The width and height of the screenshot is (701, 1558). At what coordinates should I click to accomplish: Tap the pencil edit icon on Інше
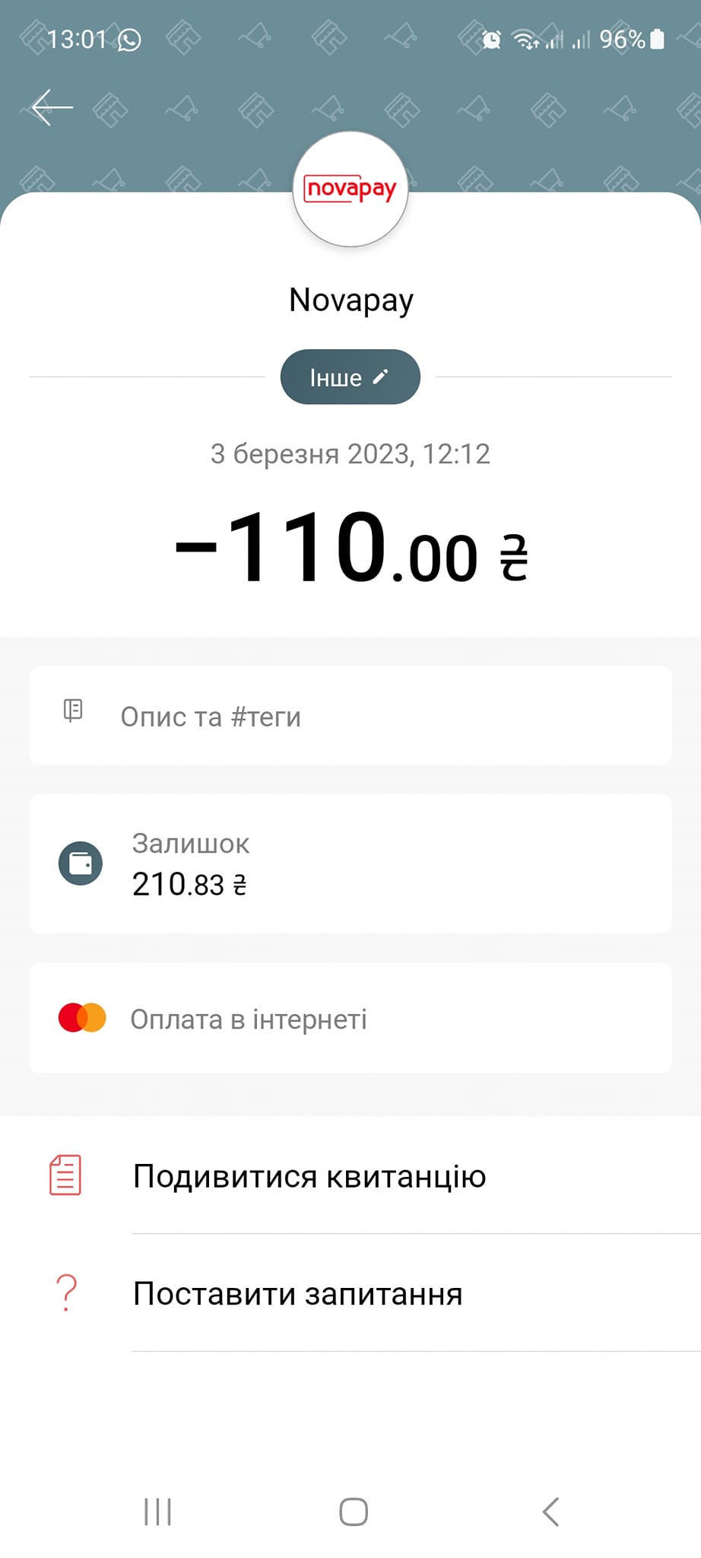tap(381, 376)
